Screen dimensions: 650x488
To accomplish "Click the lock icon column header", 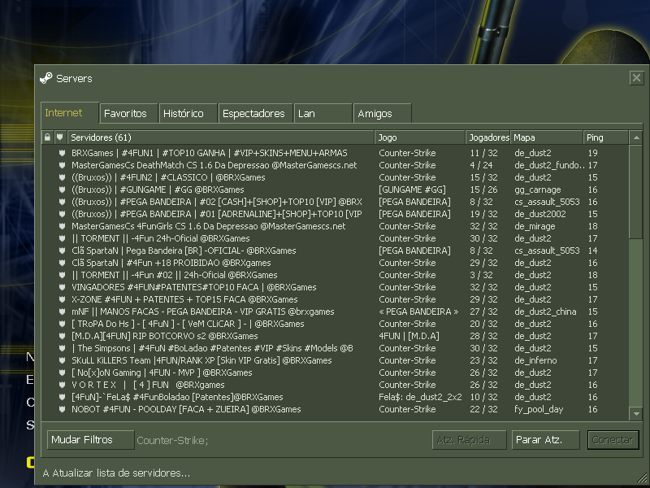I will tap(47, 137).
